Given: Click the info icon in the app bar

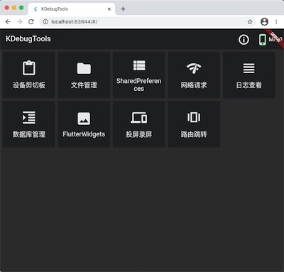Looking at the screenshot, I should (x=244, y=40).
